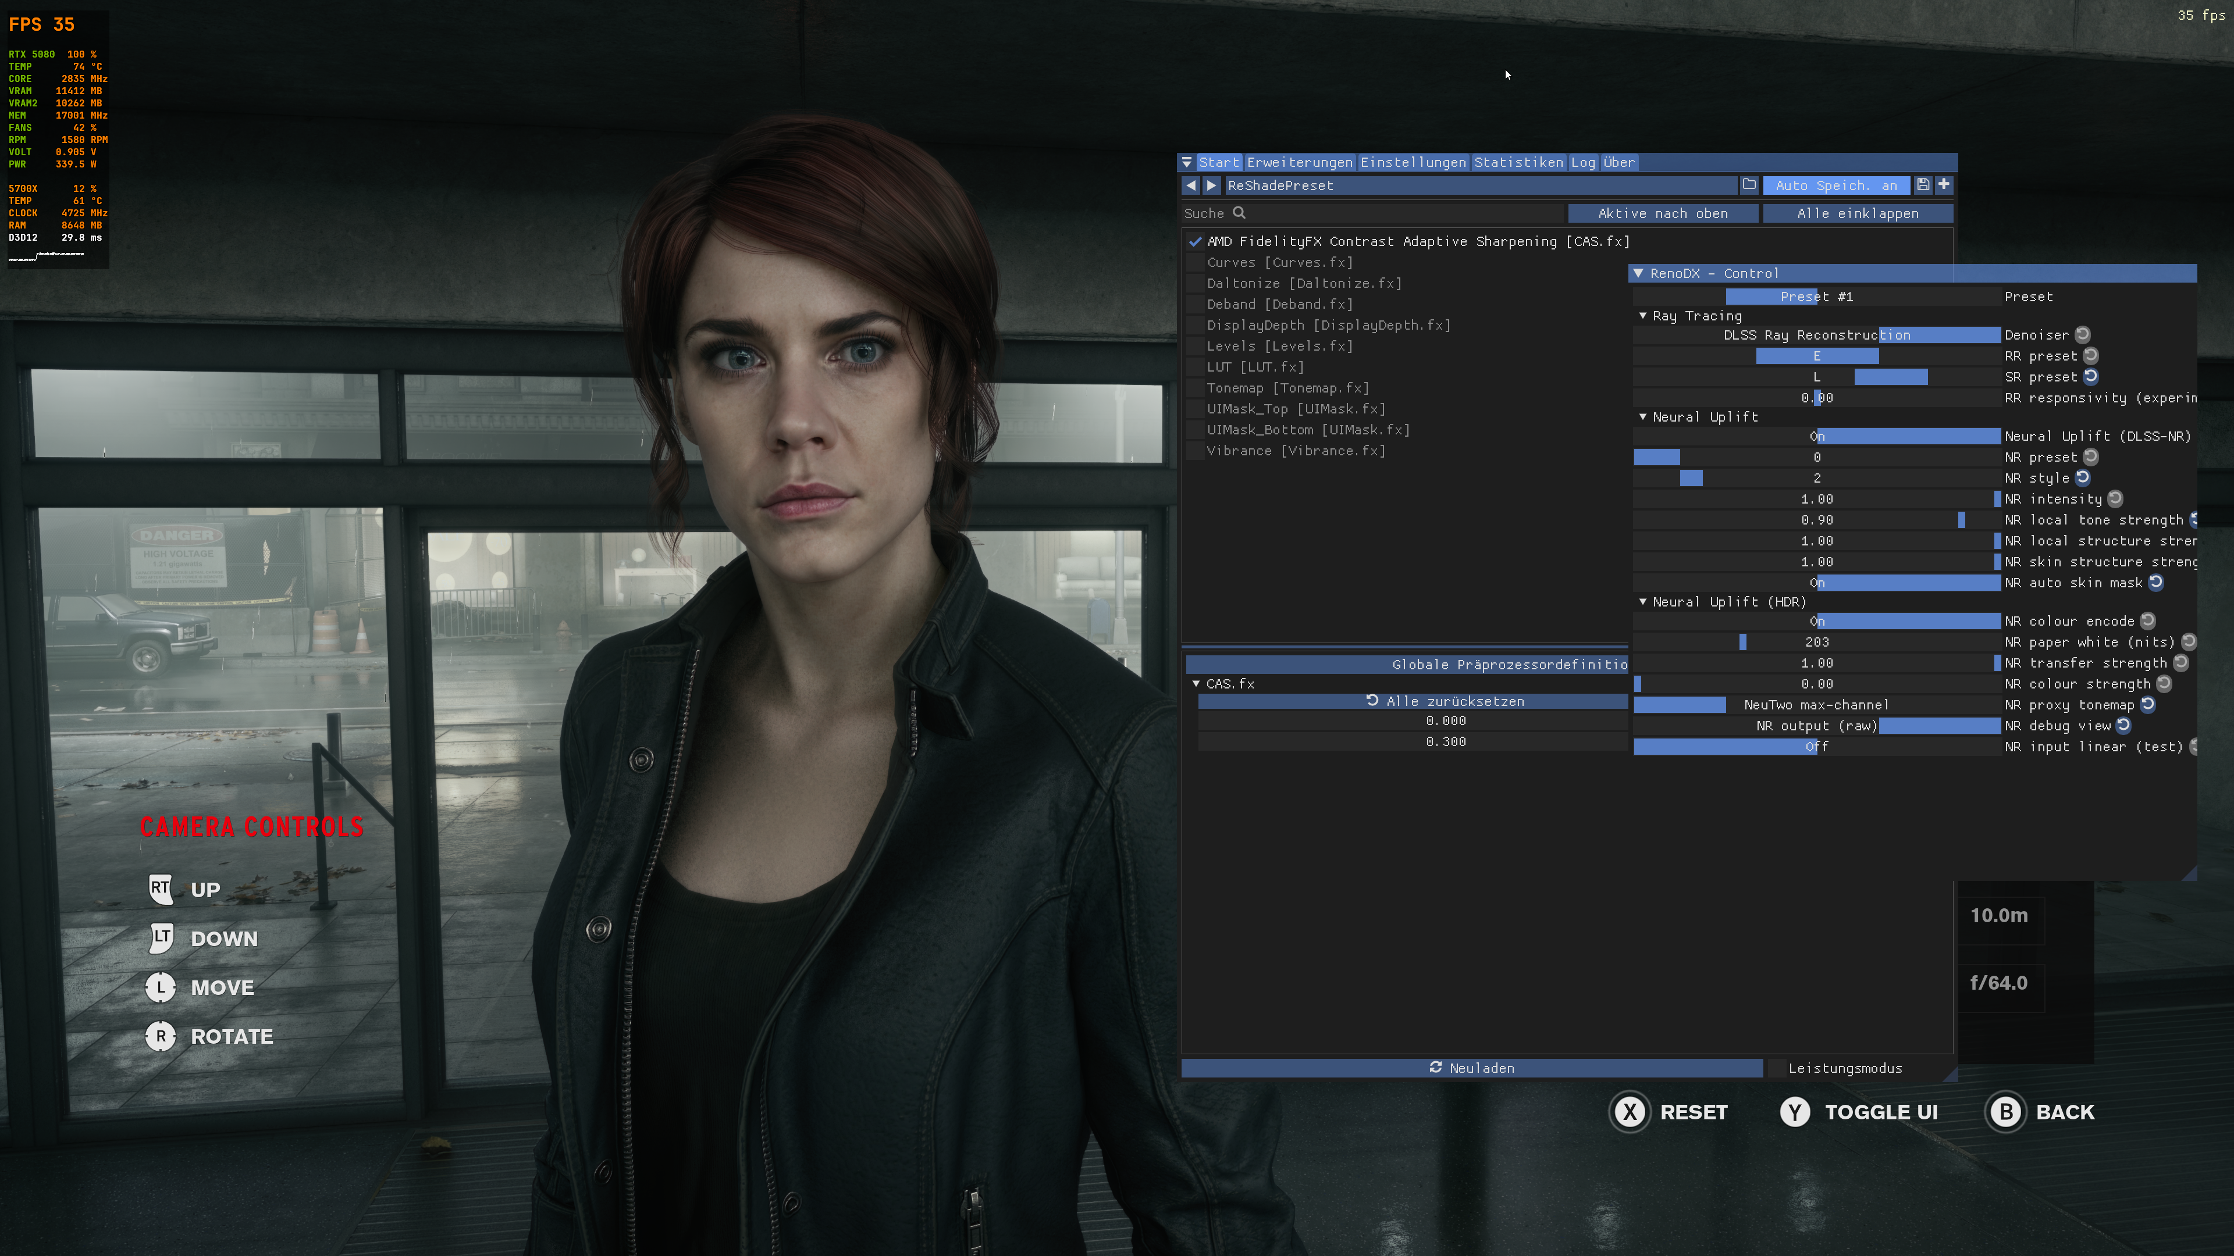Disable AMD FidelityFX CAS.fx effect checkbox
Screen dimensions: 2234x1256
(1195, 241)
